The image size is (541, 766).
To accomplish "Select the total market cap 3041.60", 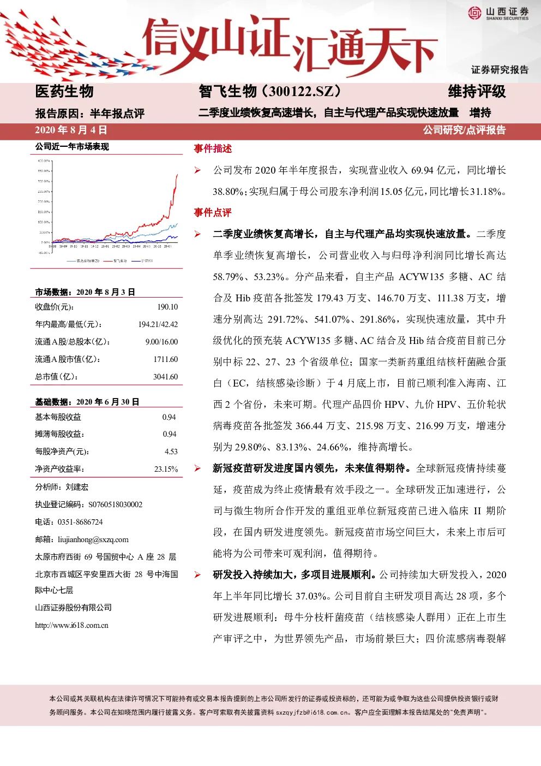I will [166, 377].
